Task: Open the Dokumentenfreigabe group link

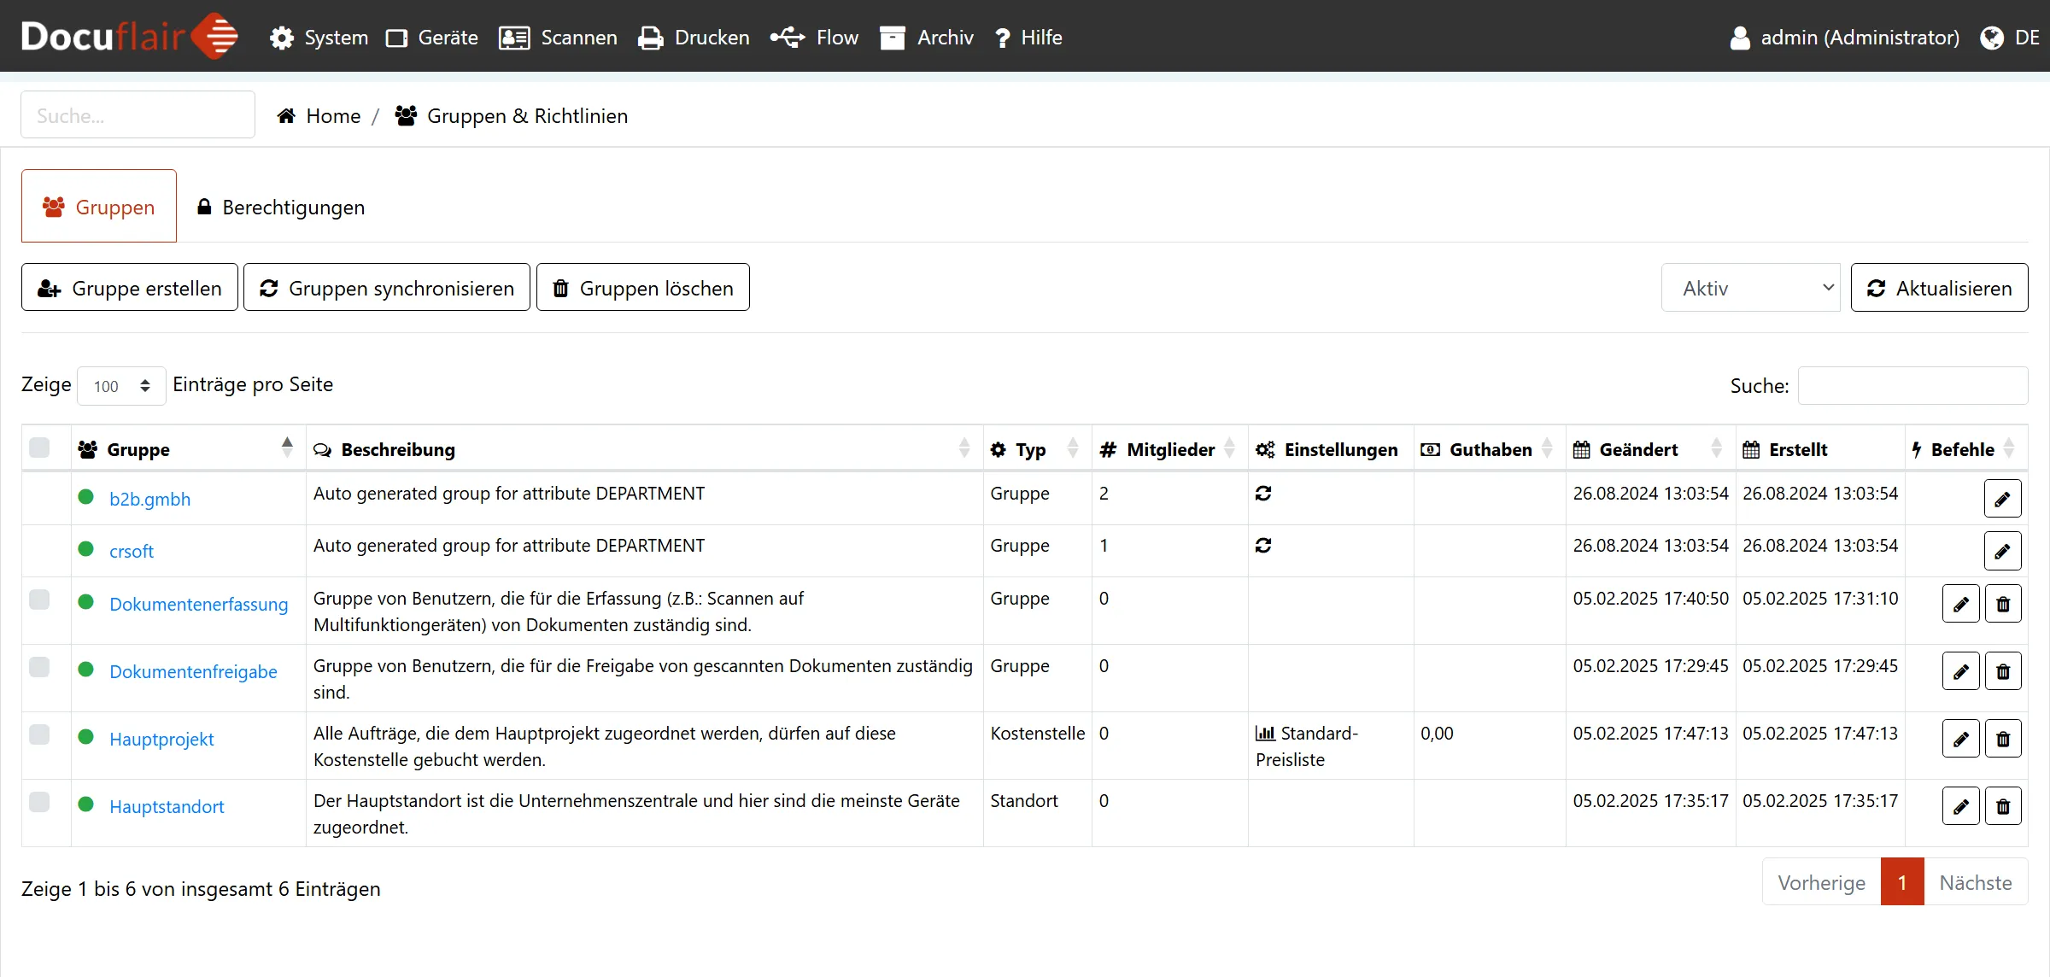Action: 193,672
